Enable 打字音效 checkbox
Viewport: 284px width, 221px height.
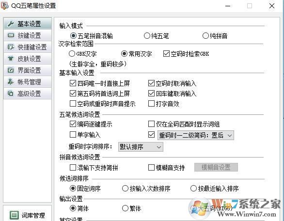(x=151, y=104)
